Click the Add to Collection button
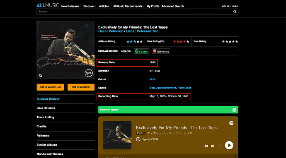The height and width of the screenshot is (158, 286). click(81, 87)
